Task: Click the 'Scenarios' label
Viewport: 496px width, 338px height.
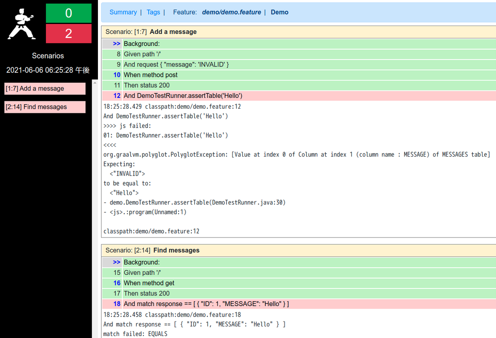Action: [48, 55]
